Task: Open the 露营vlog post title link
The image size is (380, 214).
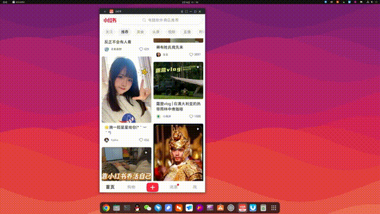Action: coord(178,106)
